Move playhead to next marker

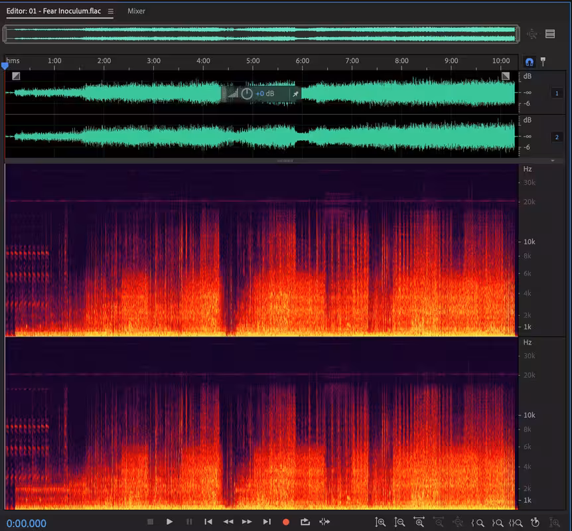[x=267, y=522]
